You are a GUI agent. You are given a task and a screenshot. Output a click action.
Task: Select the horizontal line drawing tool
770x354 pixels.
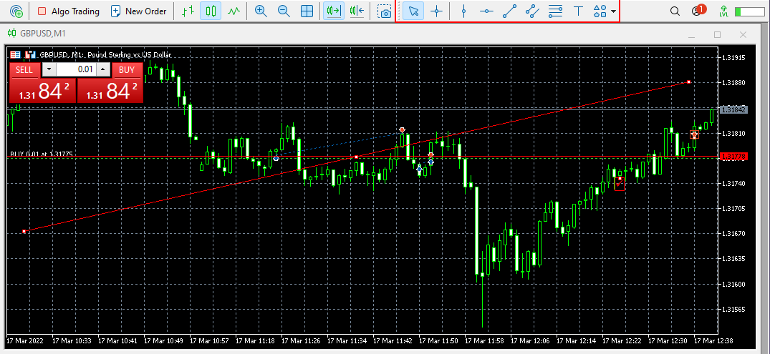click(486, 11)
